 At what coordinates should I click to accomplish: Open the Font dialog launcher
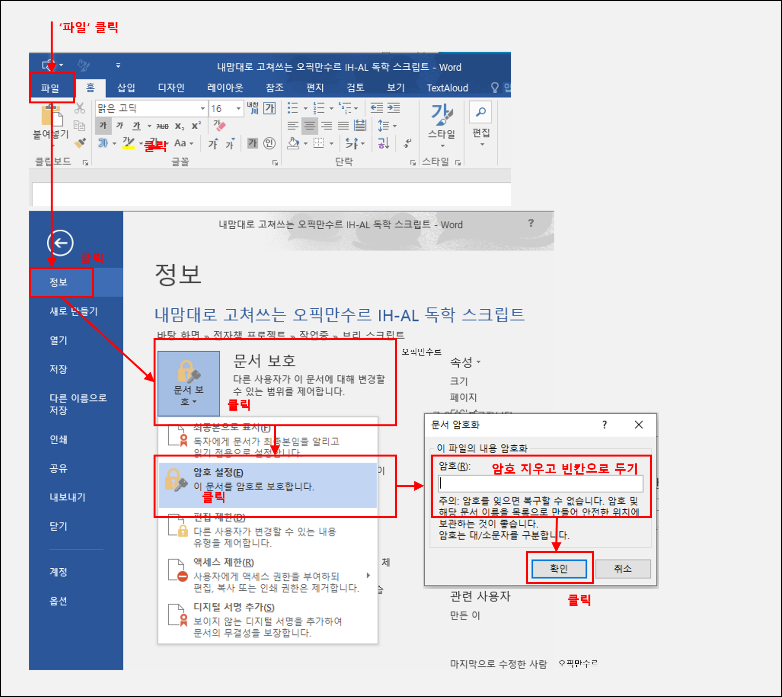tap(274, 162)
